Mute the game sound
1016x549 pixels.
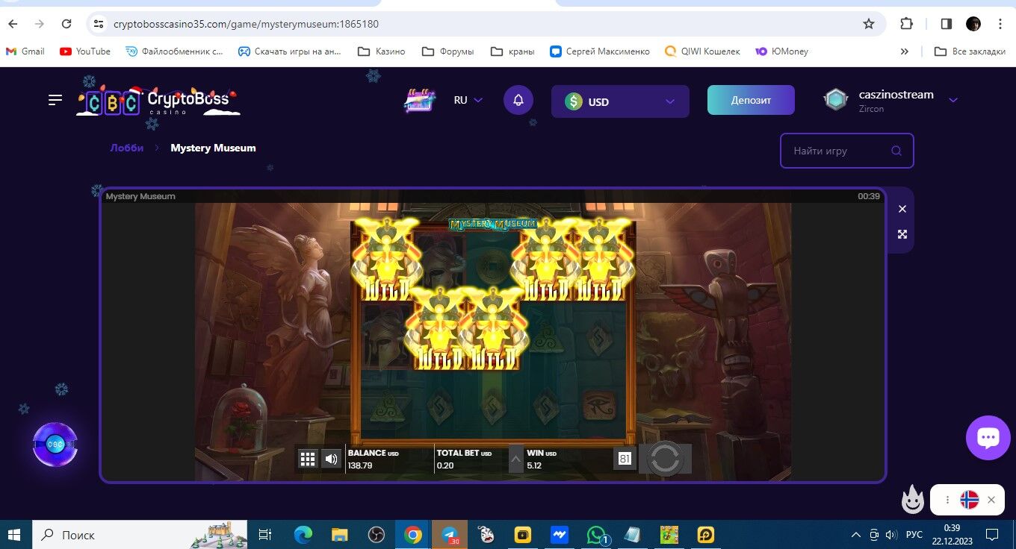pyautogui.click(x=331, y=459)
